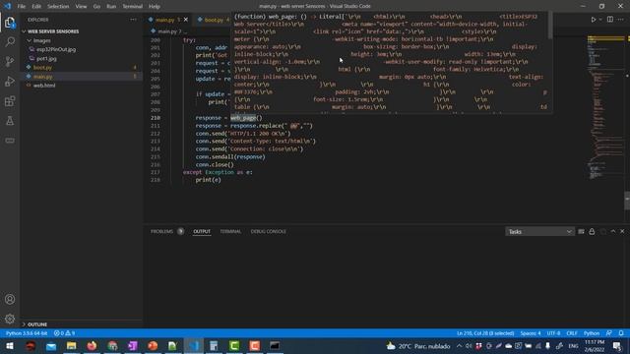Switch to the Output panel tab
Image resolution: width=630 pixels, height=354 pixels.
point(202,232)
